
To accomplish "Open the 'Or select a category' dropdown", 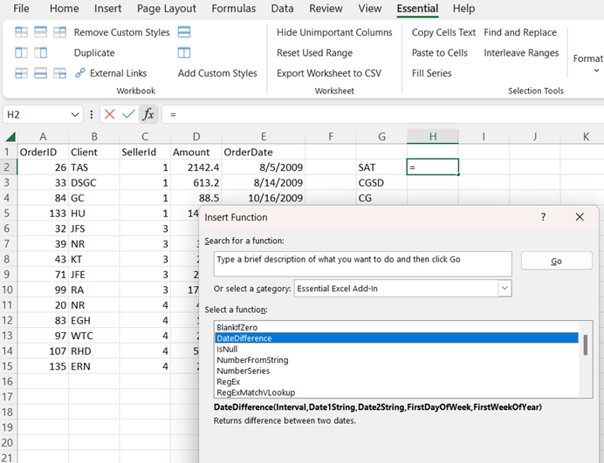I will [x=504, y=288].
